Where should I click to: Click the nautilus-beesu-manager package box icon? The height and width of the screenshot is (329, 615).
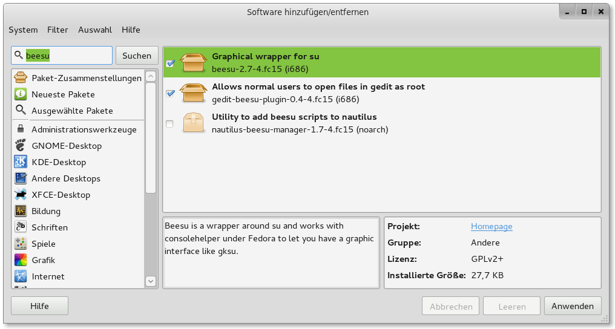[193, 123]
